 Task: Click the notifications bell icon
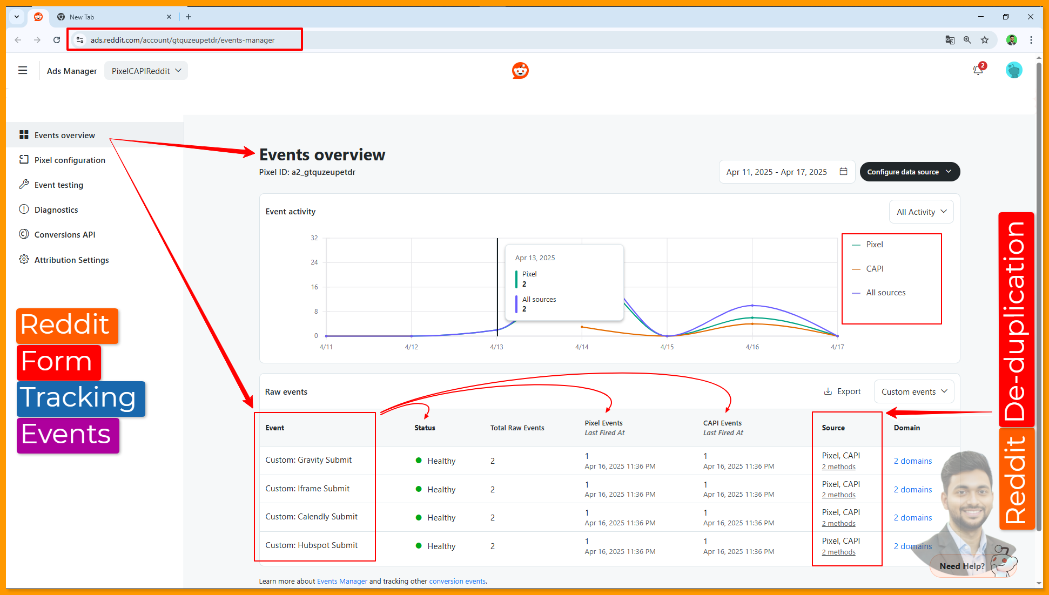click(x=978, y=70)
